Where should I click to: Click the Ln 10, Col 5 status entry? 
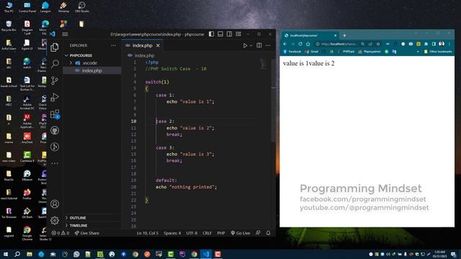147,233
